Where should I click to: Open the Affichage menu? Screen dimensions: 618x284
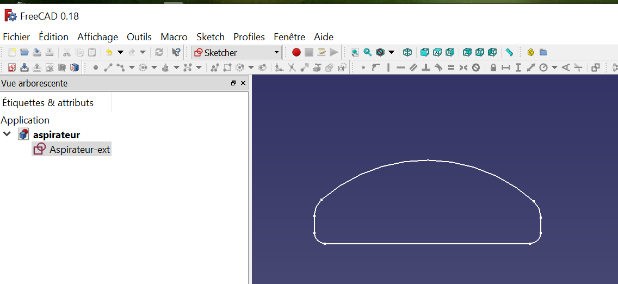click(98, 37)
